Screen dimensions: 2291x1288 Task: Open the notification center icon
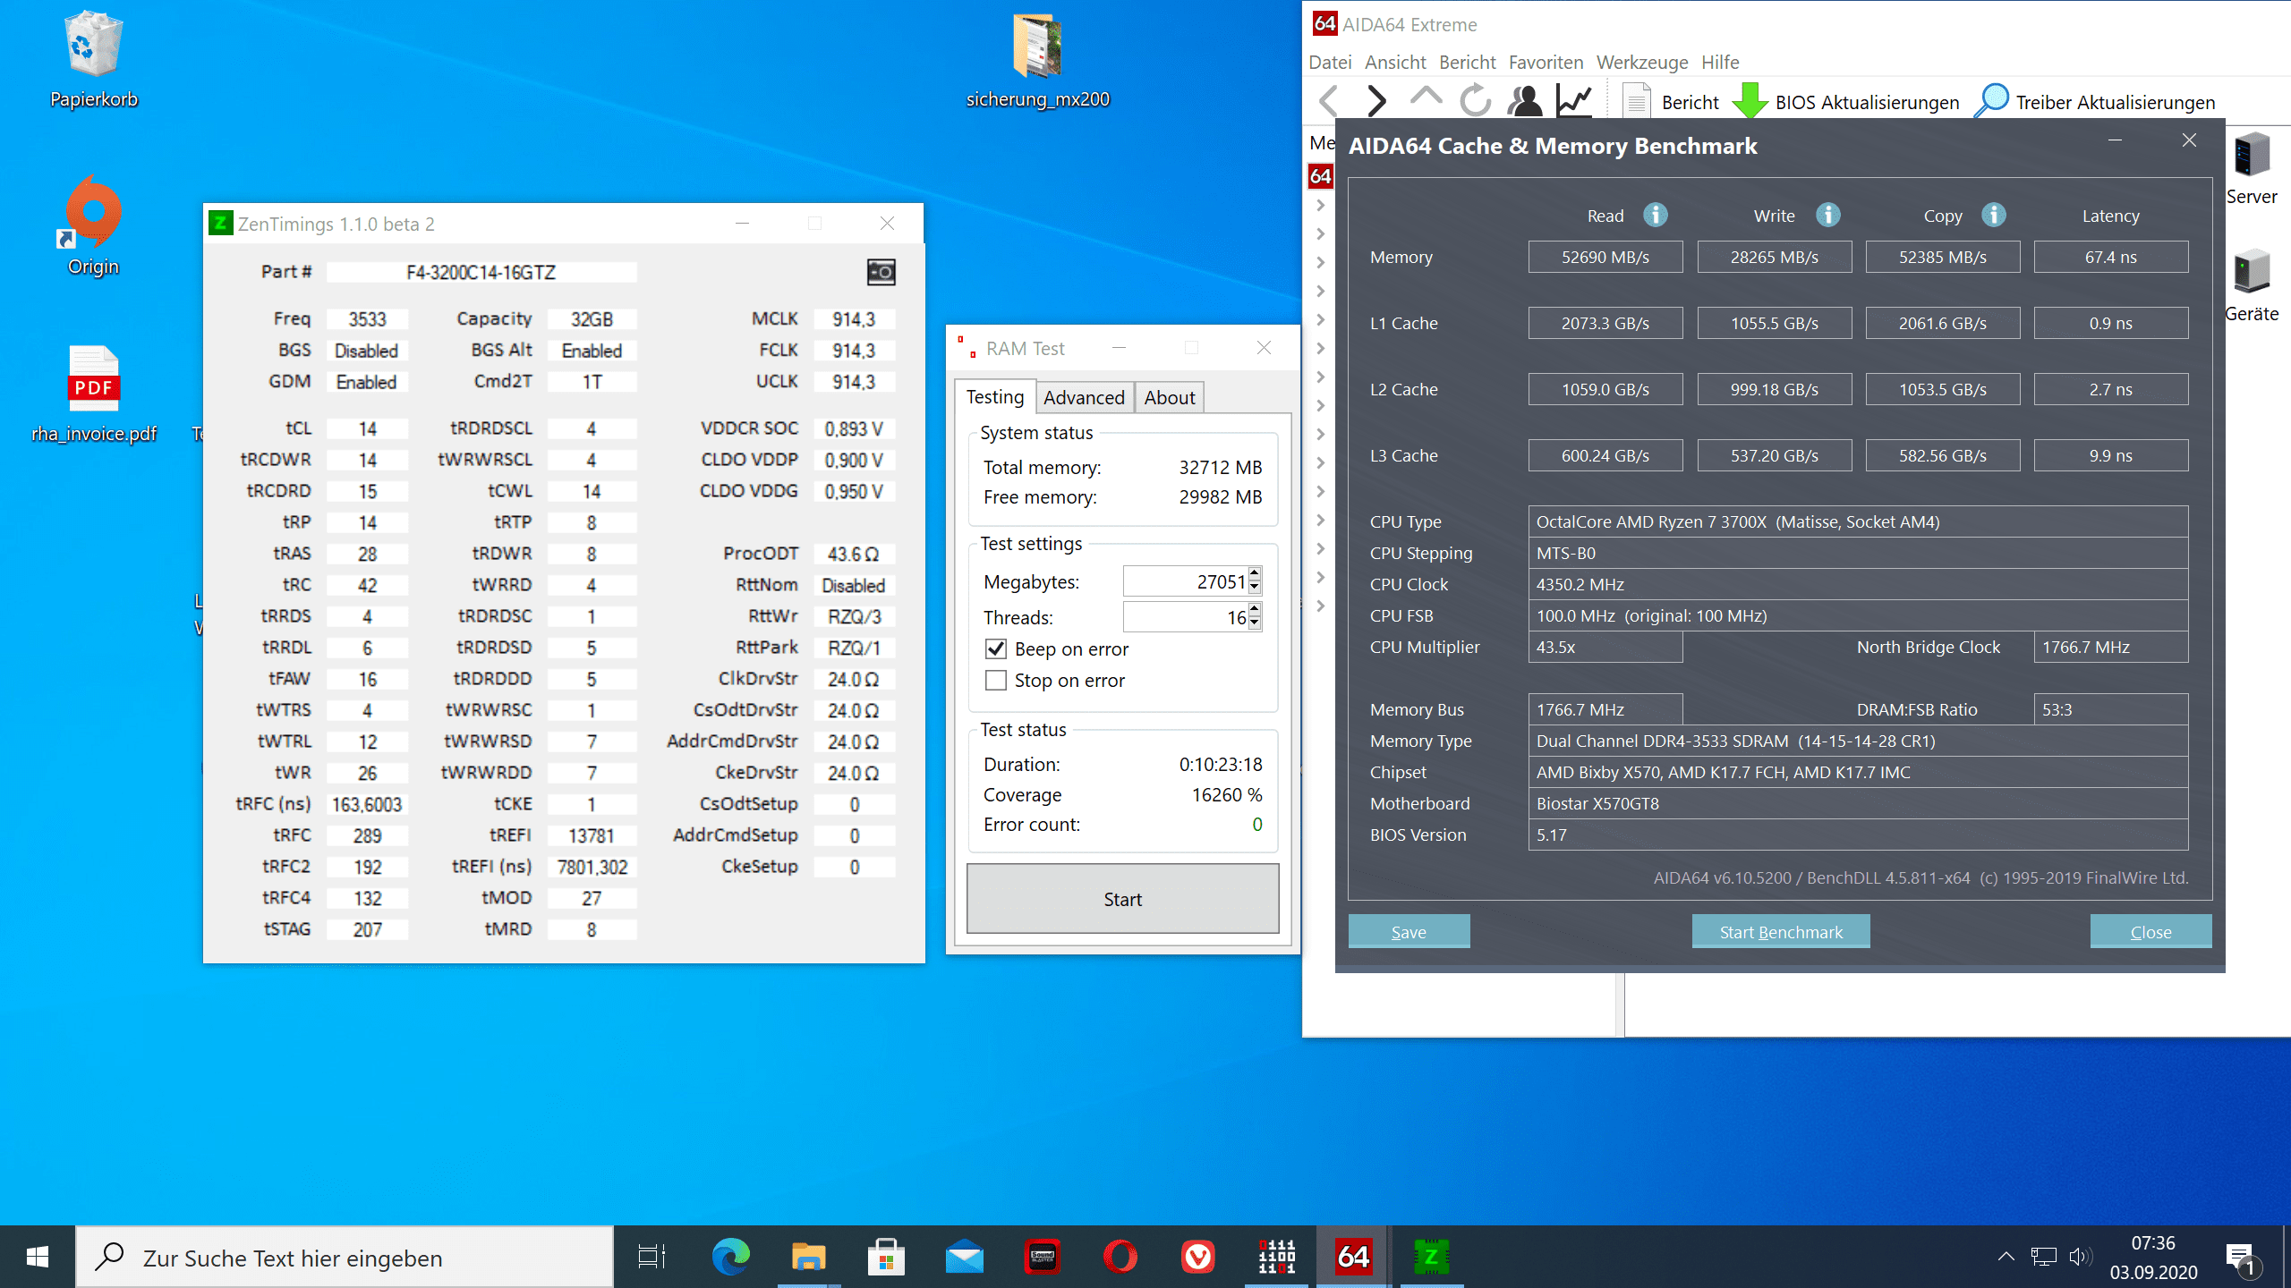[x=2241, y=1258]
